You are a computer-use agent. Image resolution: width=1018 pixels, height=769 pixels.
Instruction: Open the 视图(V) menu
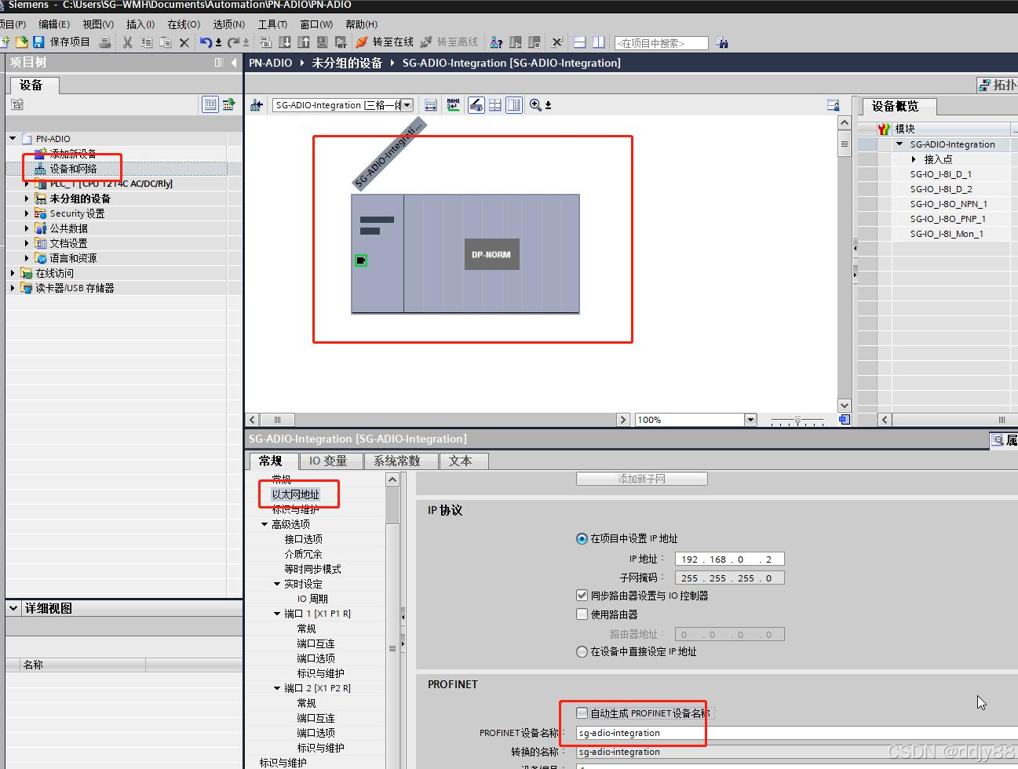[98, 24]
